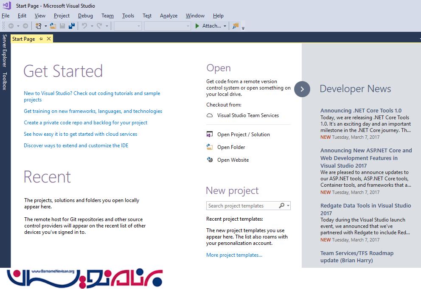This screenshot has height=289, width=421.
Task: Open 'Announcing New ASP.NET Core' news article
Action: coord(366,158)
